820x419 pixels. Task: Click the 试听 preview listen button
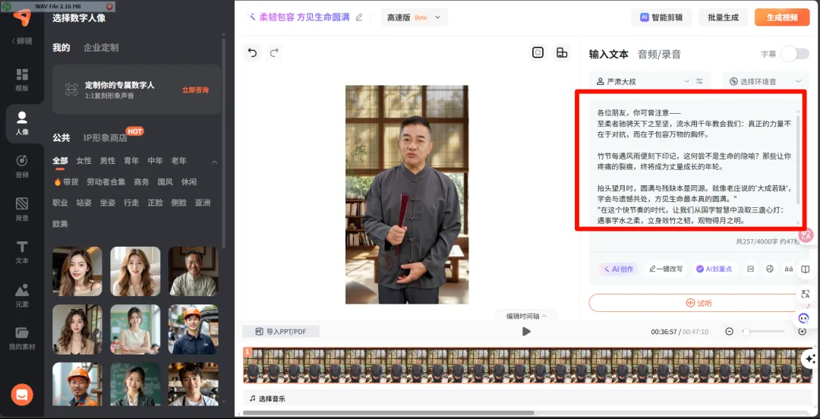coord(699,304)
